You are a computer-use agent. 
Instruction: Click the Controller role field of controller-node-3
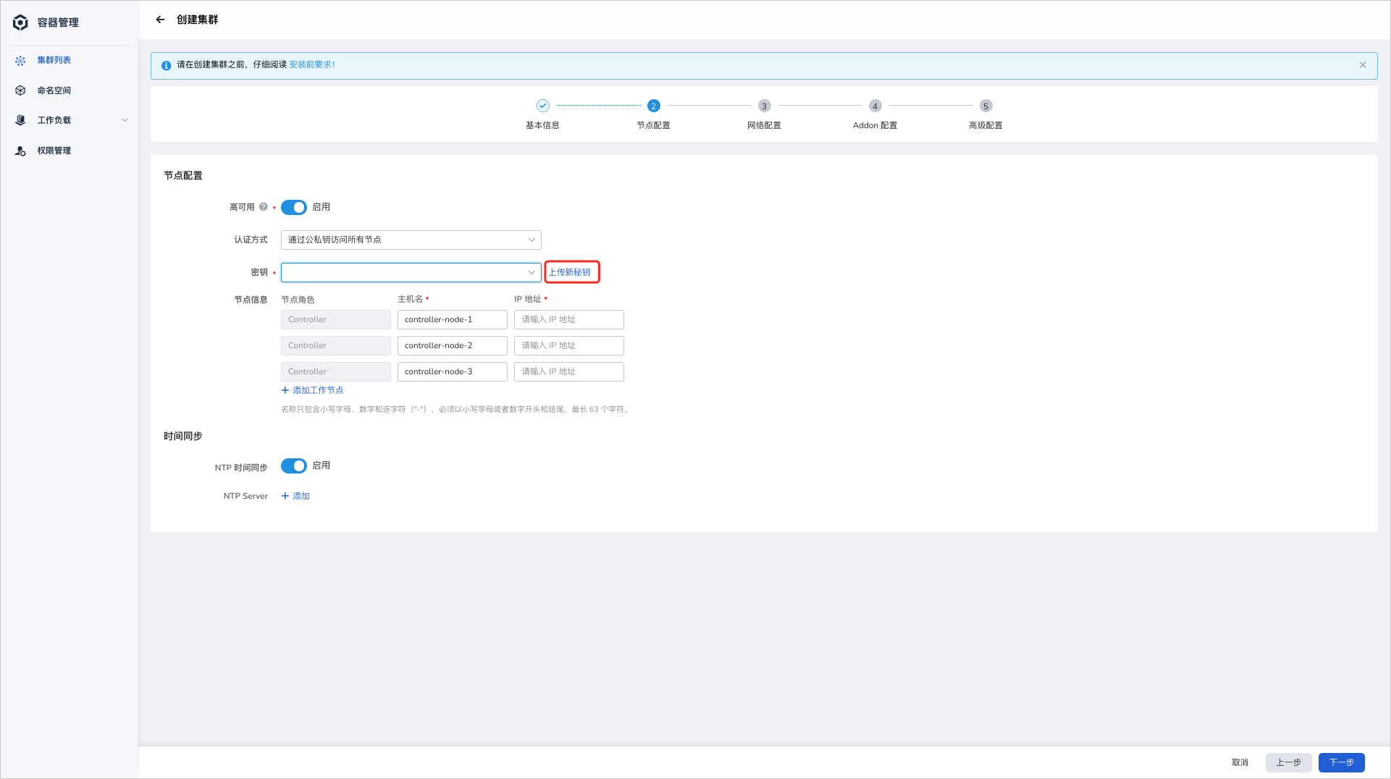(x=335, y=371)
